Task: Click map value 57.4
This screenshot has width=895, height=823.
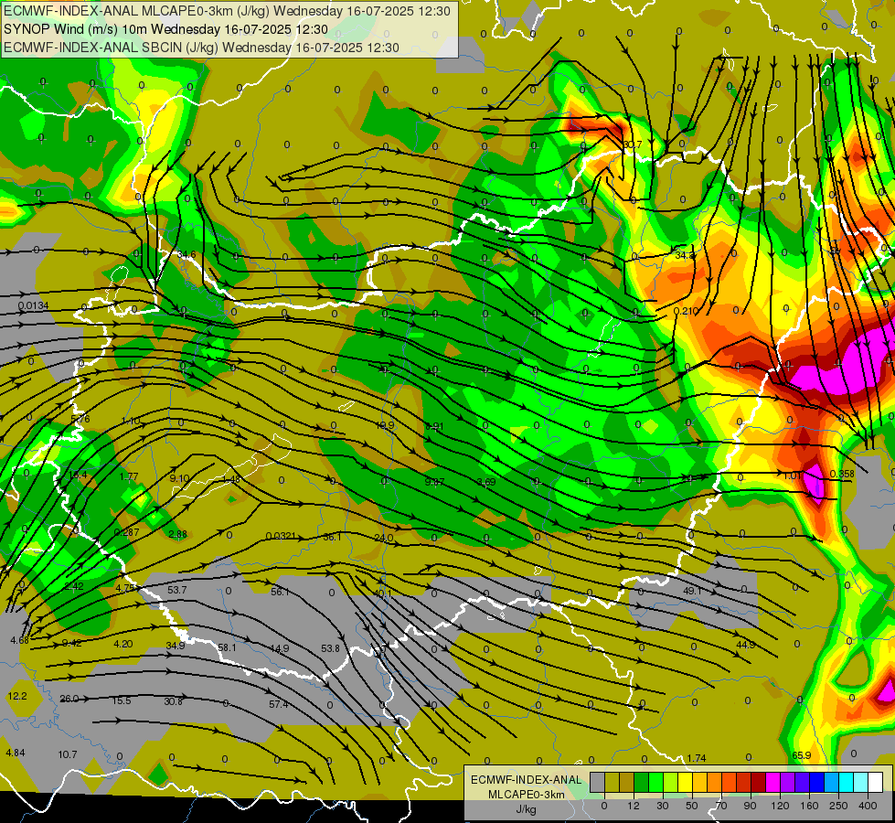Action: (x=278, y=704)
